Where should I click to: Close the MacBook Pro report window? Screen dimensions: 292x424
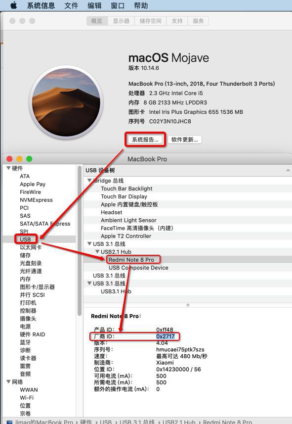(10, 159)
